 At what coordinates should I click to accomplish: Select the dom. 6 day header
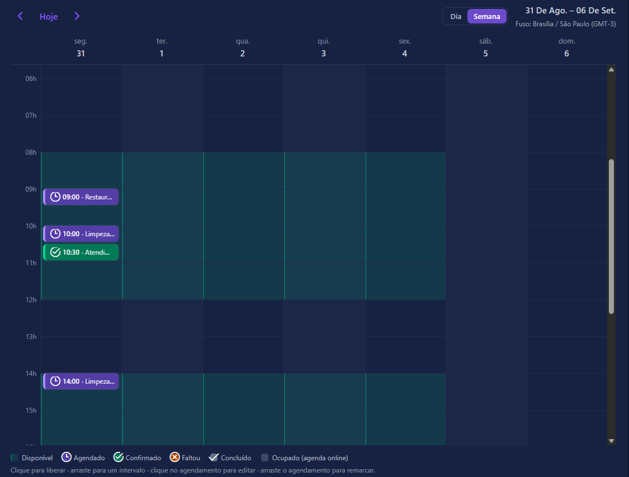pyautogui.click(x=567, y=47)
